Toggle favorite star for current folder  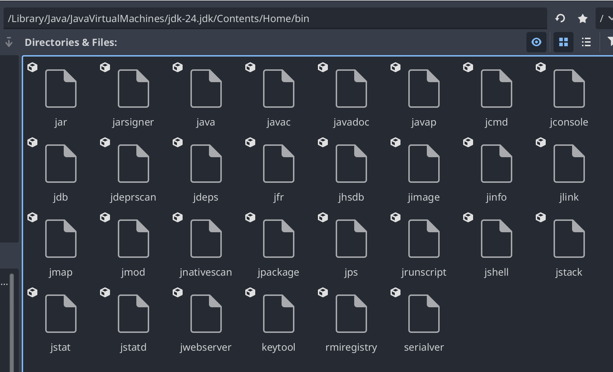point(583,18)
